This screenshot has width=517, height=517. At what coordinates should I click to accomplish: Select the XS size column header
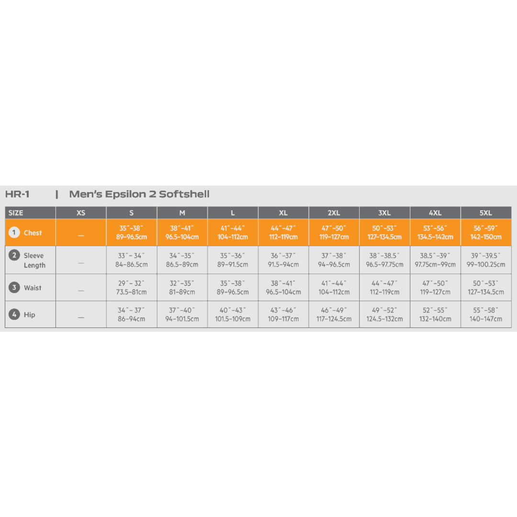[x=81, y=213]
